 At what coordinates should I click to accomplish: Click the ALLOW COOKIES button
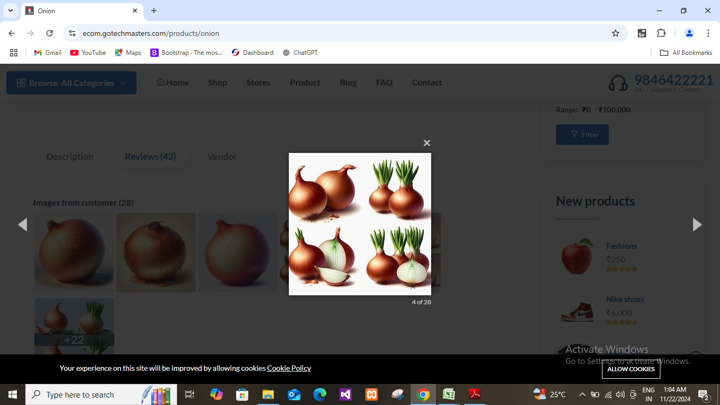pyautogui.click(x=630, y=369)
